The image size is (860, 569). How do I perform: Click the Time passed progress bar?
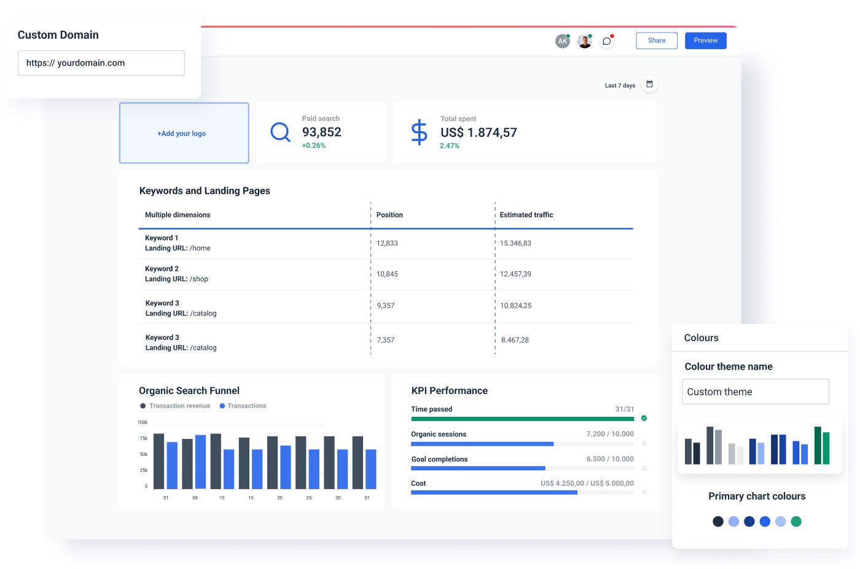523,419
